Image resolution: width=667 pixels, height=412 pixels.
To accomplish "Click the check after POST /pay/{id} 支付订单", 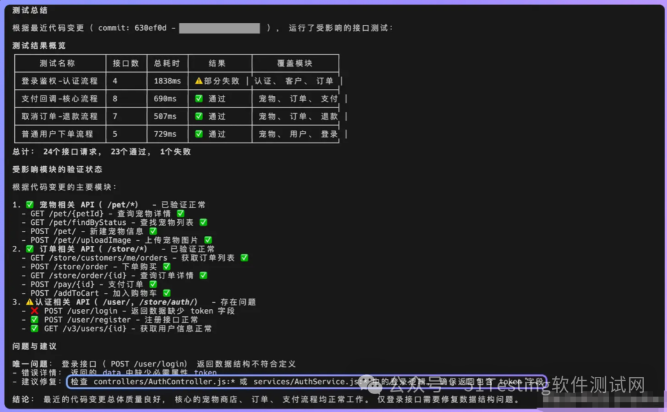I will 153,284.
